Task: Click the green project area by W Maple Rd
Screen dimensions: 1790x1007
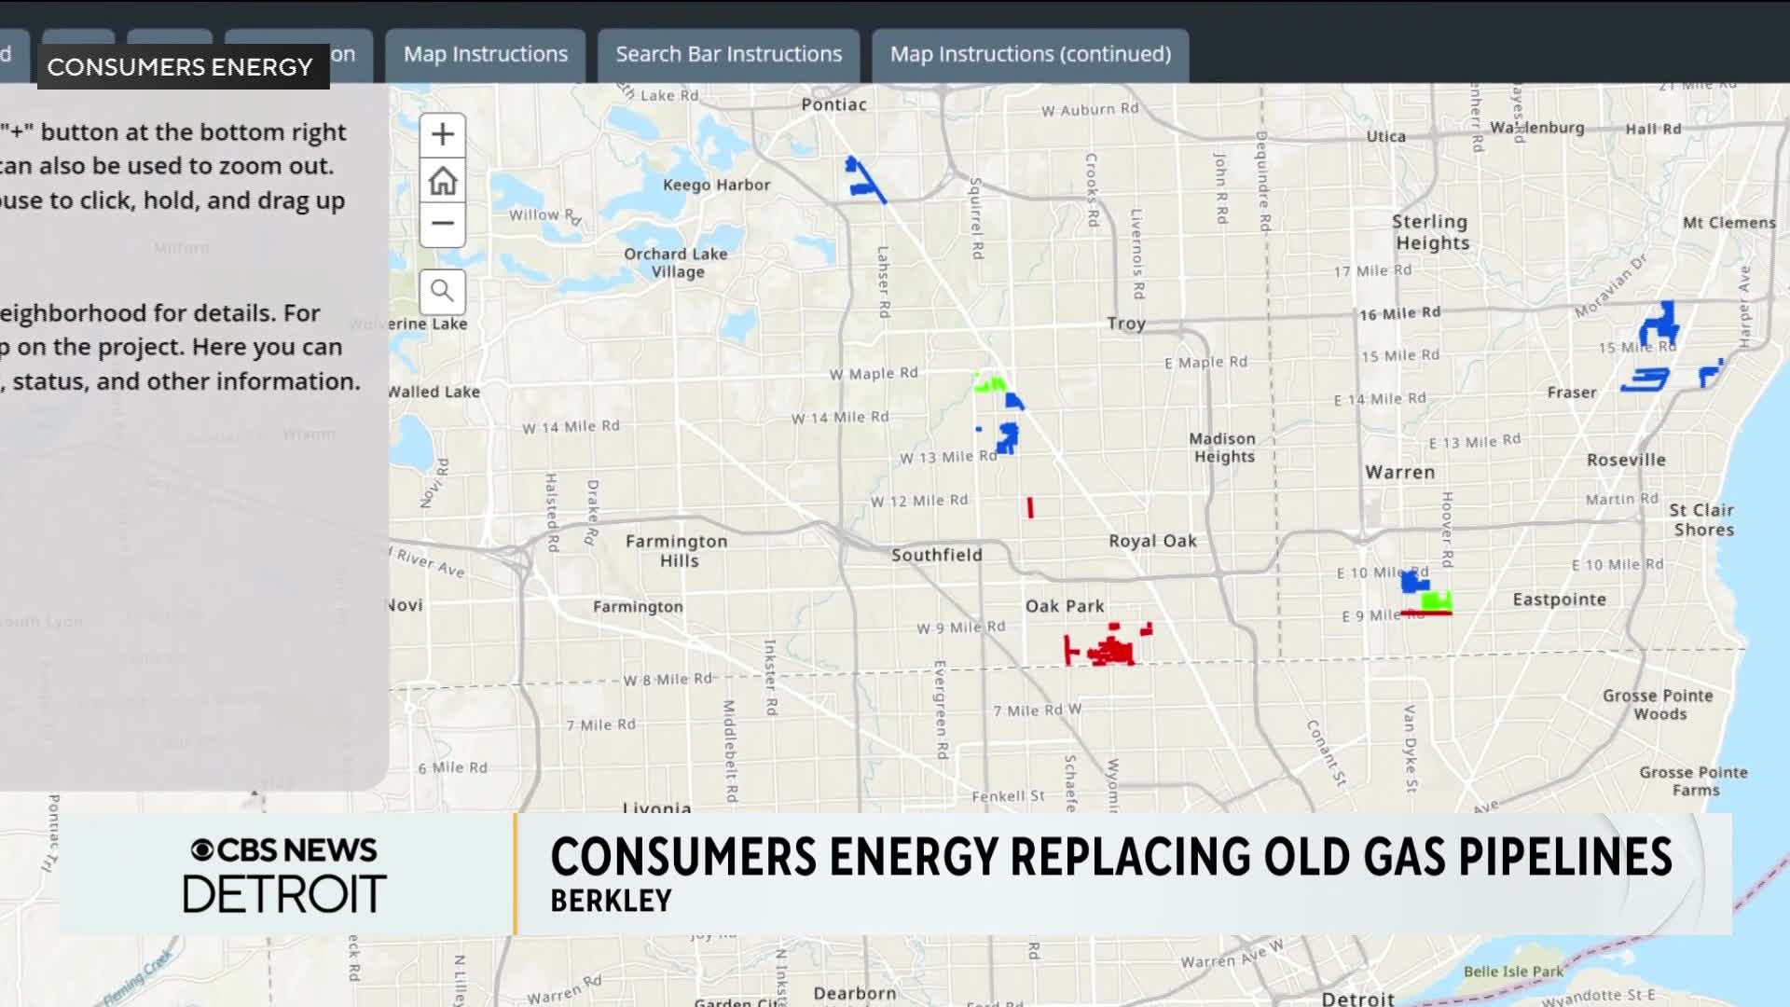Action: click(x=989, y=383)
